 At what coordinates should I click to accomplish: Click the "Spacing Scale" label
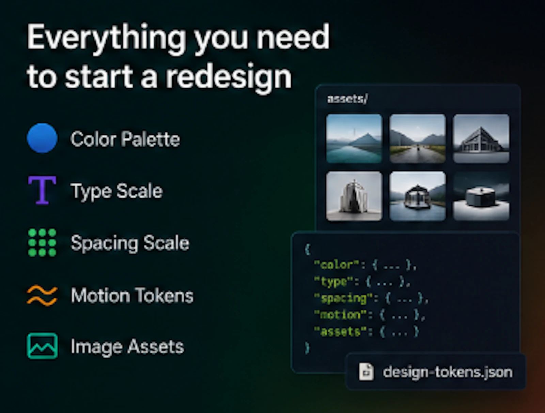(130, 243)
